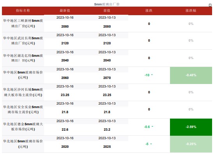Image resolution: width=223 pixels, height=154 pixels.
Task: Click the latest value 2020 in last row
Action: (65, 147)
